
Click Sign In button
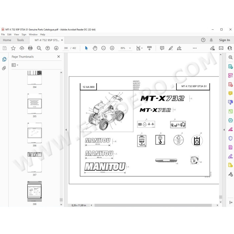click(224, 40)
